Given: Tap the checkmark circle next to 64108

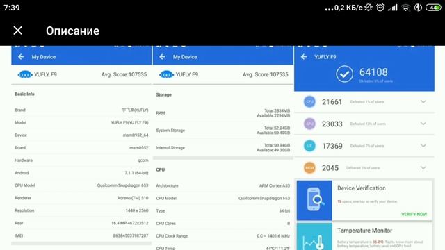Looking at the screenshot, I should click(x=345, y=74).
